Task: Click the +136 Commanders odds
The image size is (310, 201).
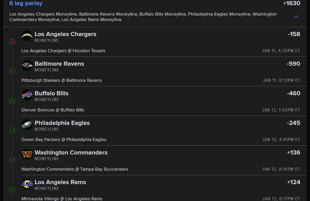Action: [294, 152]
